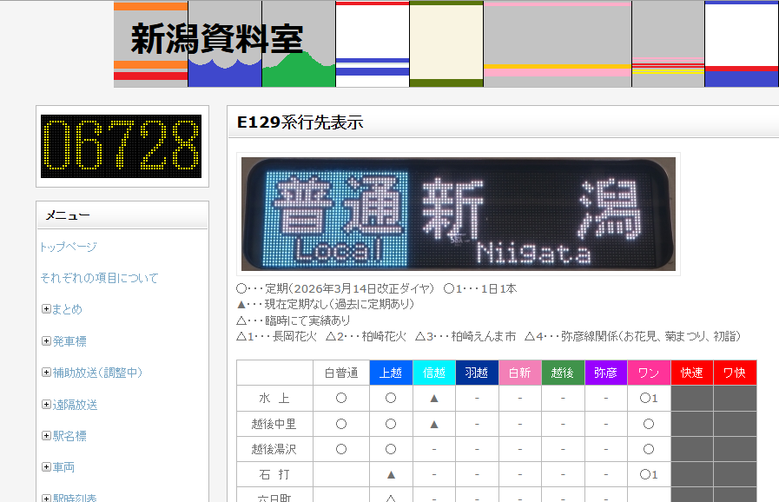Image resolution: width=779 pixels, height=502 pixels.
Task: Click the E129系行先表示 page heading
Action: 300,122
